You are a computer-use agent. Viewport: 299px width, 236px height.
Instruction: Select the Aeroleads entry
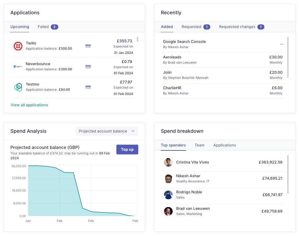223,60
